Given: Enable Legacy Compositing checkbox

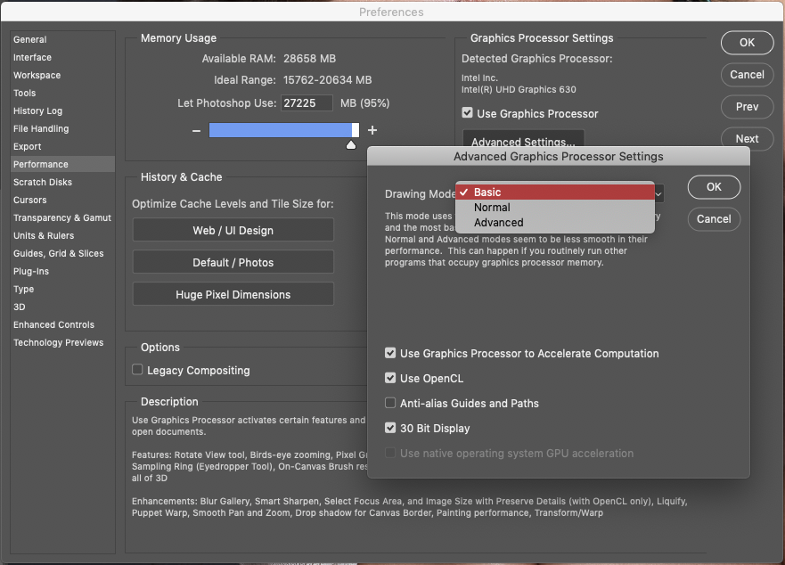Looking at the screenshot, I should pos(137,370).
